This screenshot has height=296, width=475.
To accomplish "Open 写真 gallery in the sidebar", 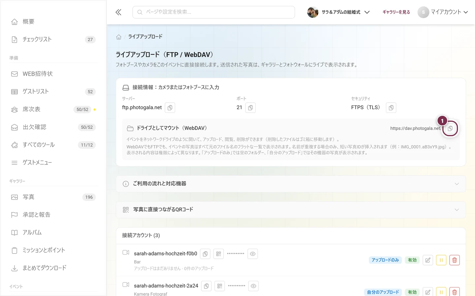I will tap(53, 197).
